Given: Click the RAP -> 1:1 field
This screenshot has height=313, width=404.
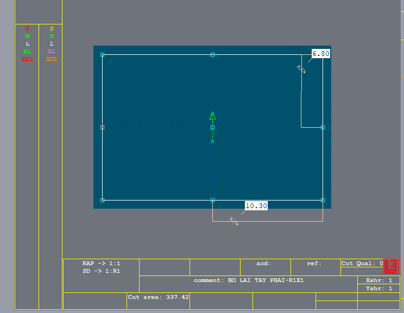Looking at the screenshot, I should 101,263.
